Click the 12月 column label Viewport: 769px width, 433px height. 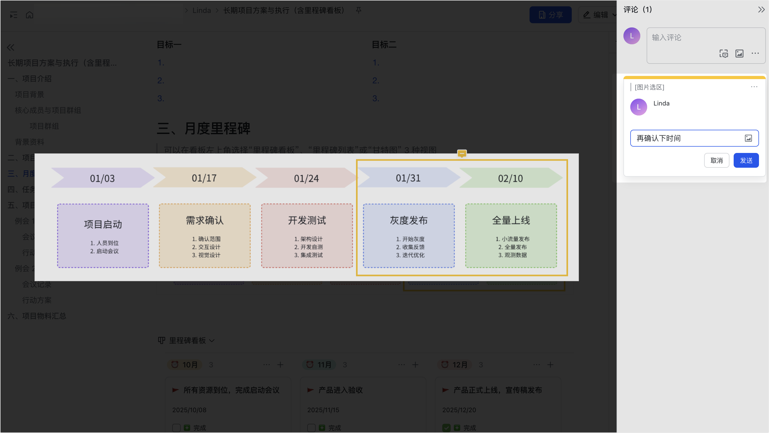454,365
